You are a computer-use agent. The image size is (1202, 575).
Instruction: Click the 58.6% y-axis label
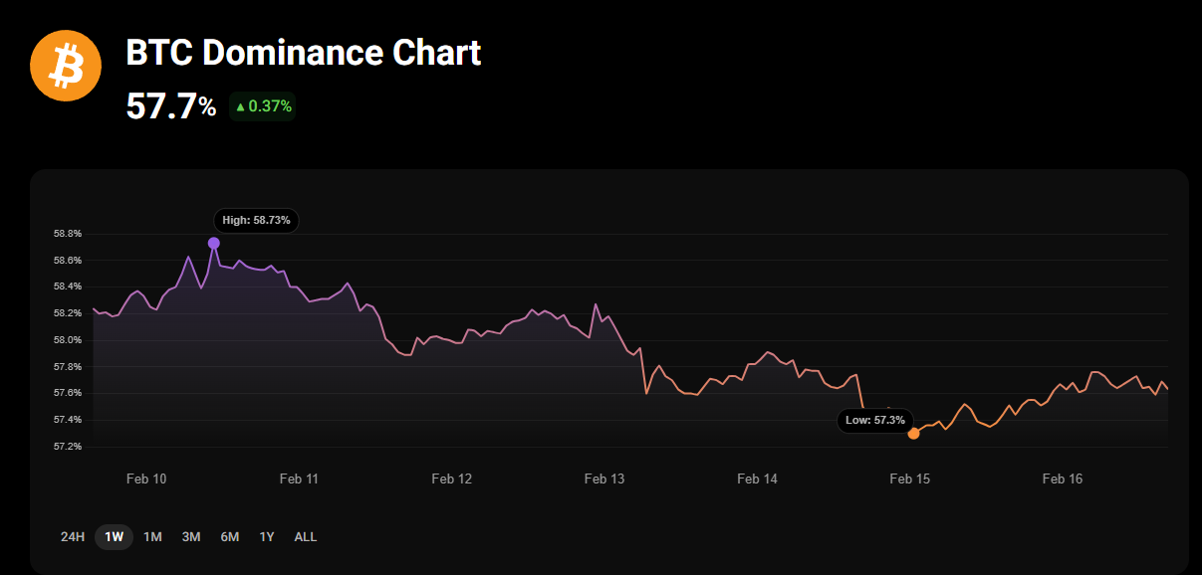pos(68,261)
